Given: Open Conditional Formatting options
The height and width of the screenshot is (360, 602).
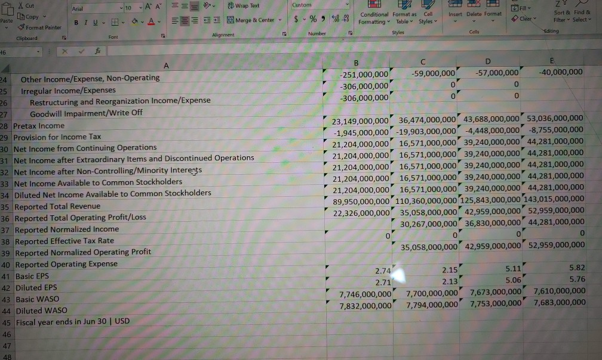Looking at the screenshot, I should pos(374,15).
